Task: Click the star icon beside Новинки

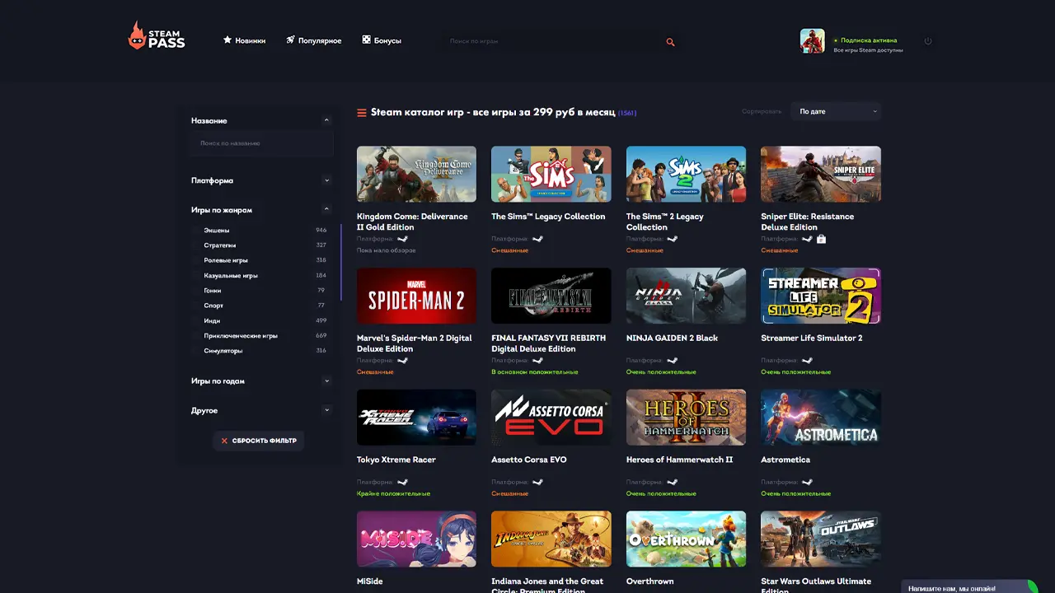Action: tap(227, 40)
